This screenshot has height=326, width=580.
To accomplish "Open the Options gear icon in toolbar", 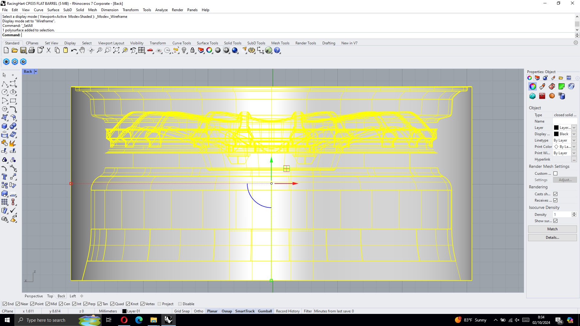I will click(x=252, y=50).
